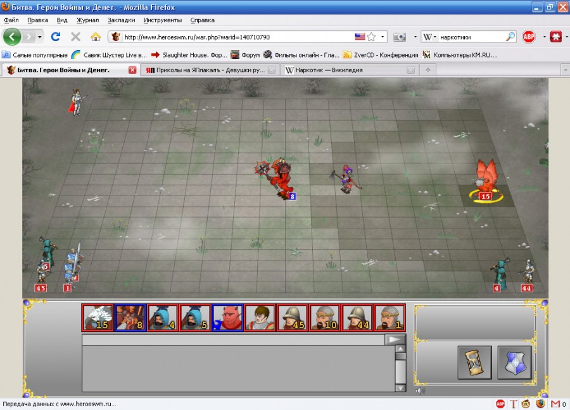
Task: Go back with the green Back button
Action: click(x=12, y=37)
